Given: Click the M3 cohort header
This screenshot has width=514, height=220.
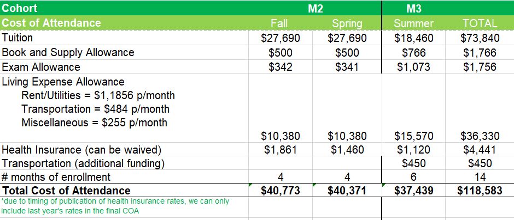Looking at the screenshot, I should pyautogui.click(x=414, y=9).
